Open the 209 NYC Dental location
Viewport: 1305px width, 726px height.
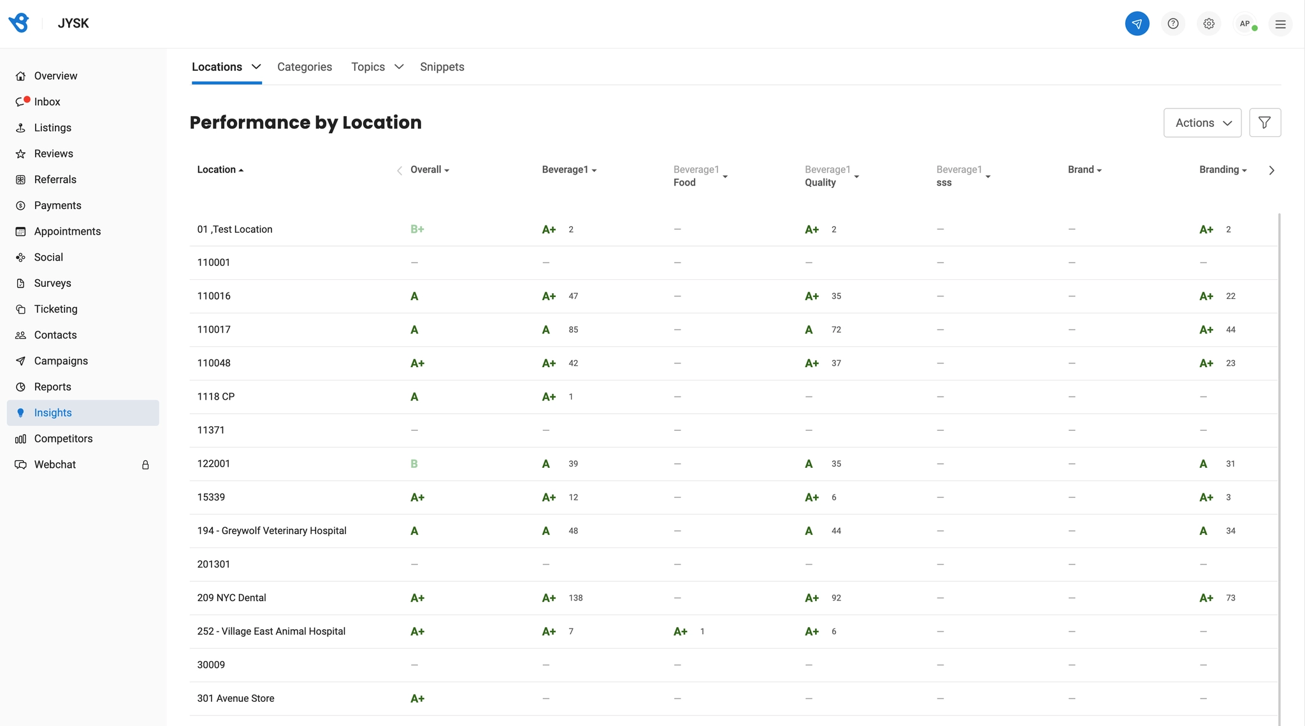pos(231,598)
